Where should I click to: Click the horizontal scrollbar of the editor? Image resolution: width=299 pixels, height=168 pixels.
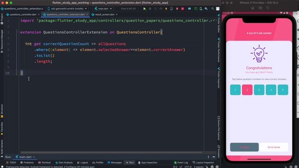click(111, 153)
